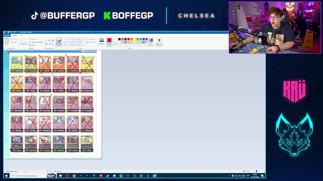
Task: Click the taskbar clock and date
Action: click(255, 176)
